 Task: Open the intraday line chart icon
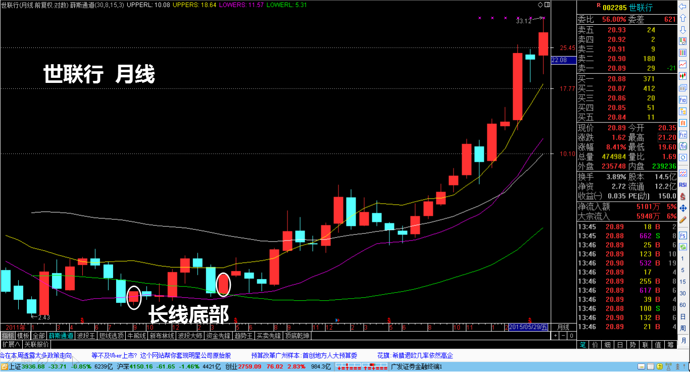pyautogui.click(x=682, y=64)
